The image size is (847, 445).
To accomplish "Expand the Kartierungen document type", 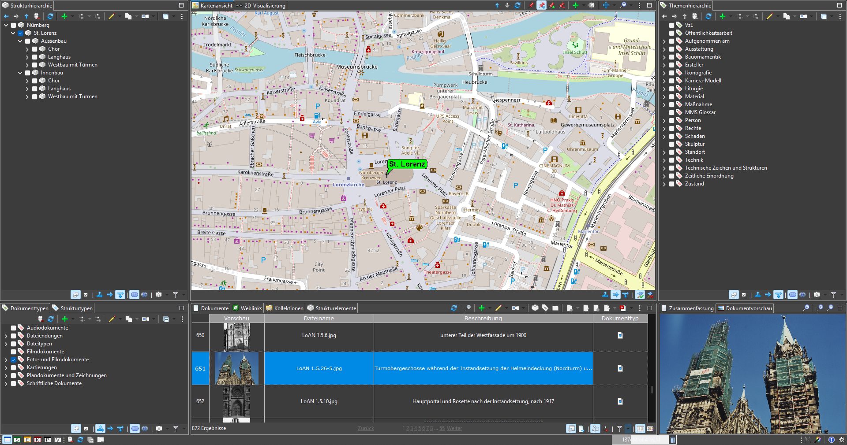I will 6,367.
